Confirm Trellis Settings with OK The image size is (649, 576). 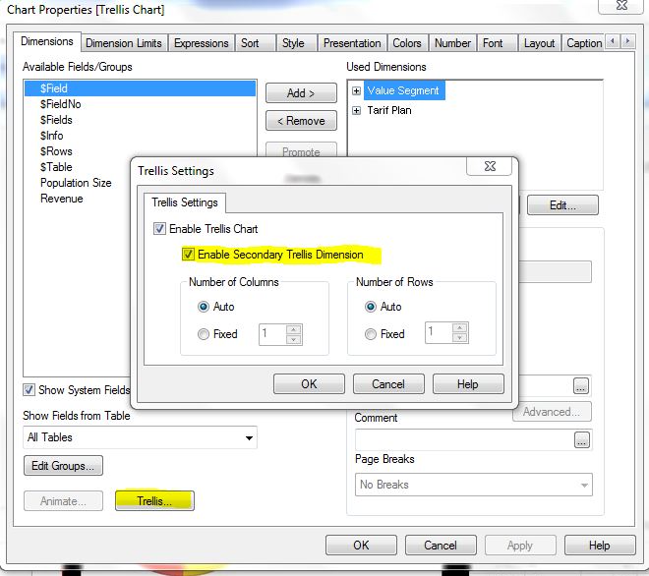309,384
